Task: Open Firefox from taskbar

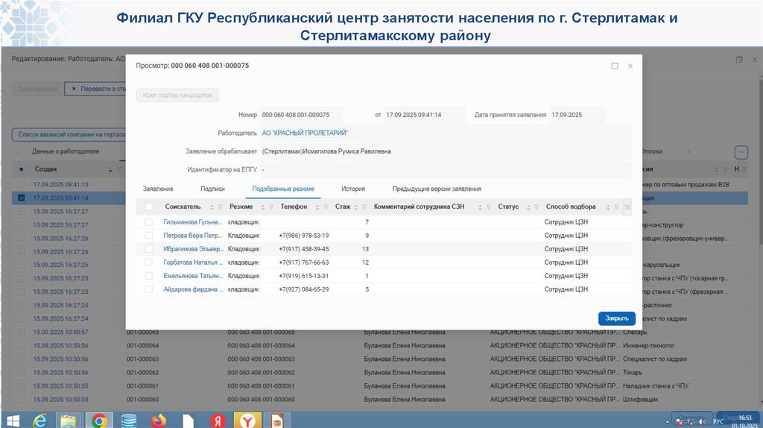Action: tap(158, 421)
